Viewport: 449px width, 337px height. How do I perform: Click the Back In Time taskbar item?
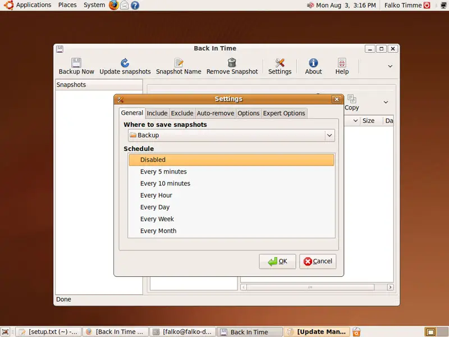click(x=250, y=332)
